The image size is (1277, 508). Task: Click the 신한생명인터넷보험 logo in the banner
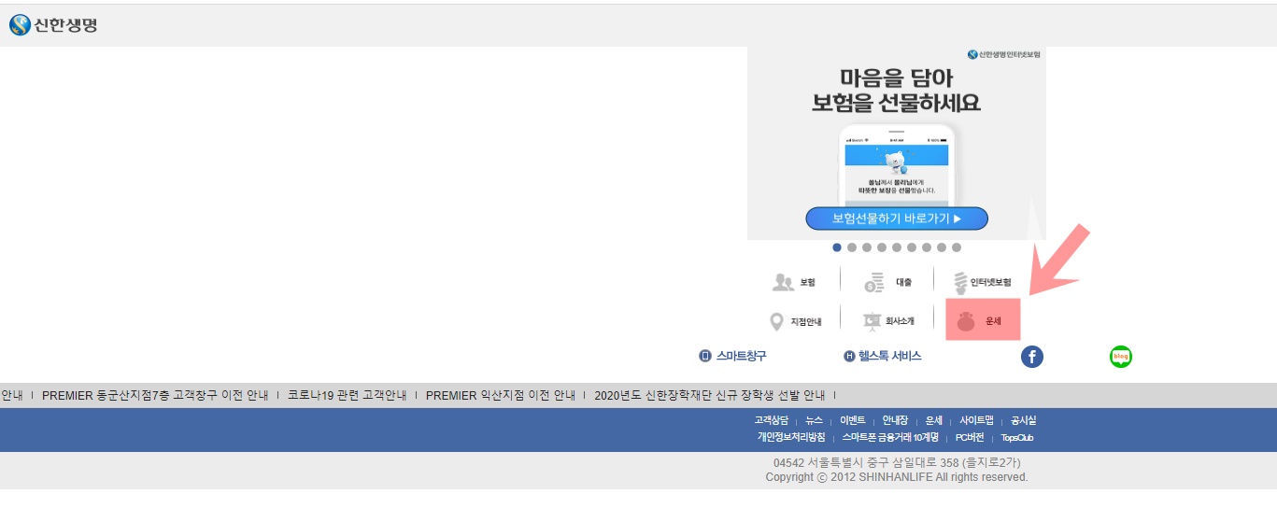point(1004,54)
